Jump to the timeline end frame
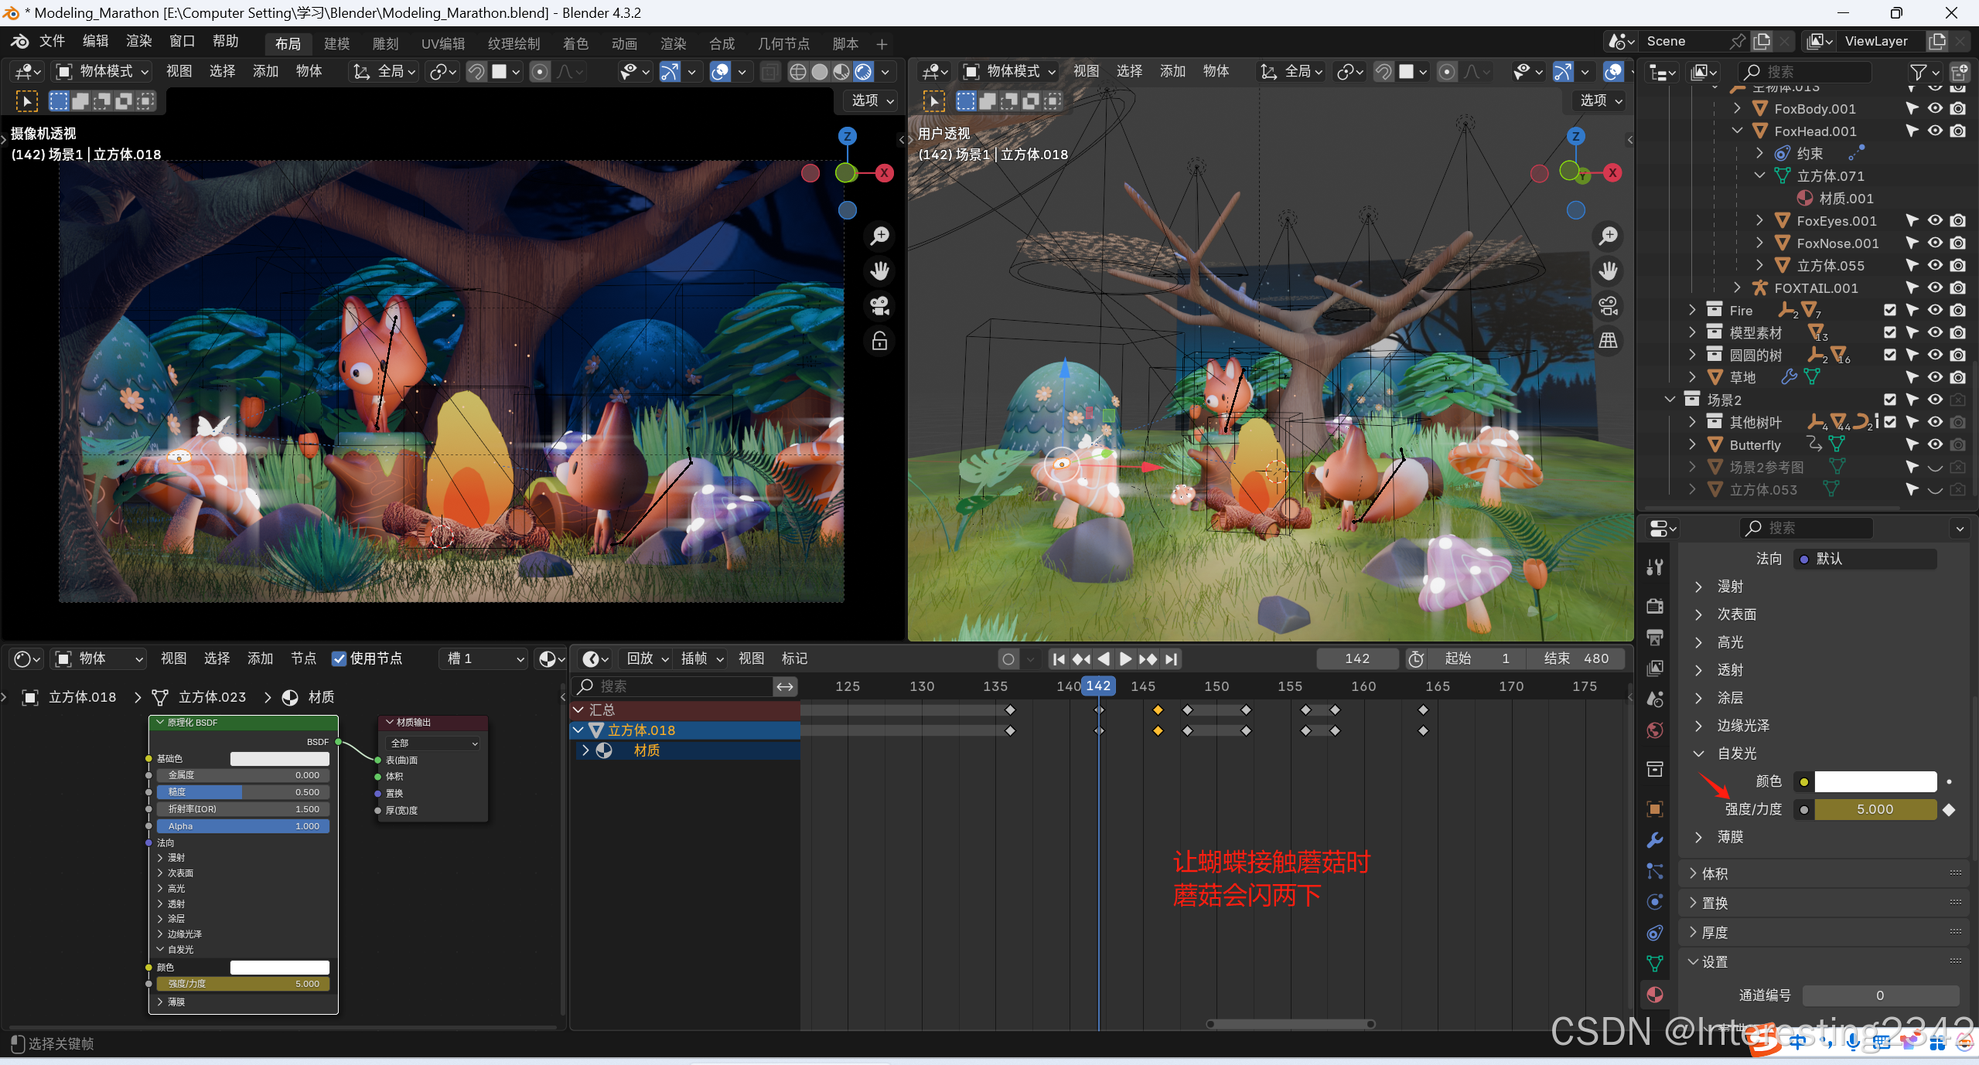Image resolution: width=1979 pixels, height=1065 pixels. tap(1172, 659)
